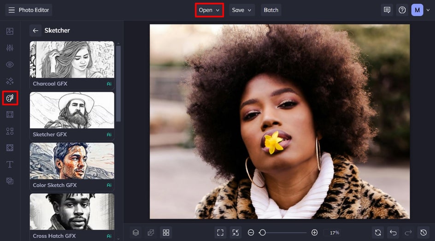This screenshot has height=241, width=435.
Task: Click the Layers icon in bottom bar
Action: pos(135,232)
